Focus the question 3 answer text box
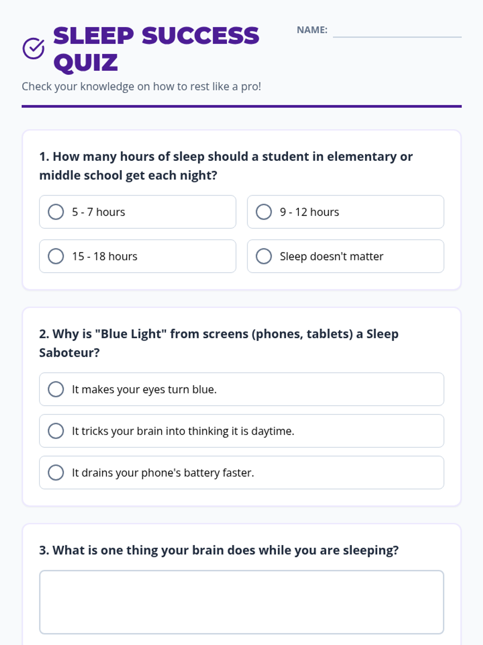Image resolution: width=483 pixels, height=645 pixels. (242, 602)
